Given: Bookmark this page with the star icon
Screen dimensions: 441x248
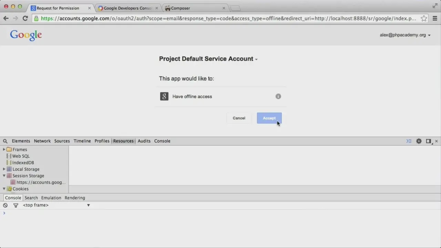Looking at the screenshot, I should [424, 18].
